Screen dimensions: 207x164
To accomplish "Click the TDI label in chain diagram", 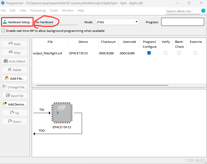I will point(42,110).
